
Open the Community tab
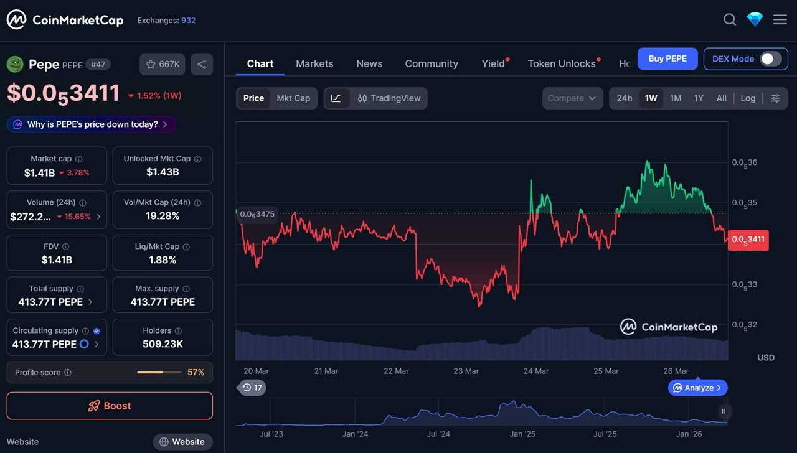pos(432,63)
